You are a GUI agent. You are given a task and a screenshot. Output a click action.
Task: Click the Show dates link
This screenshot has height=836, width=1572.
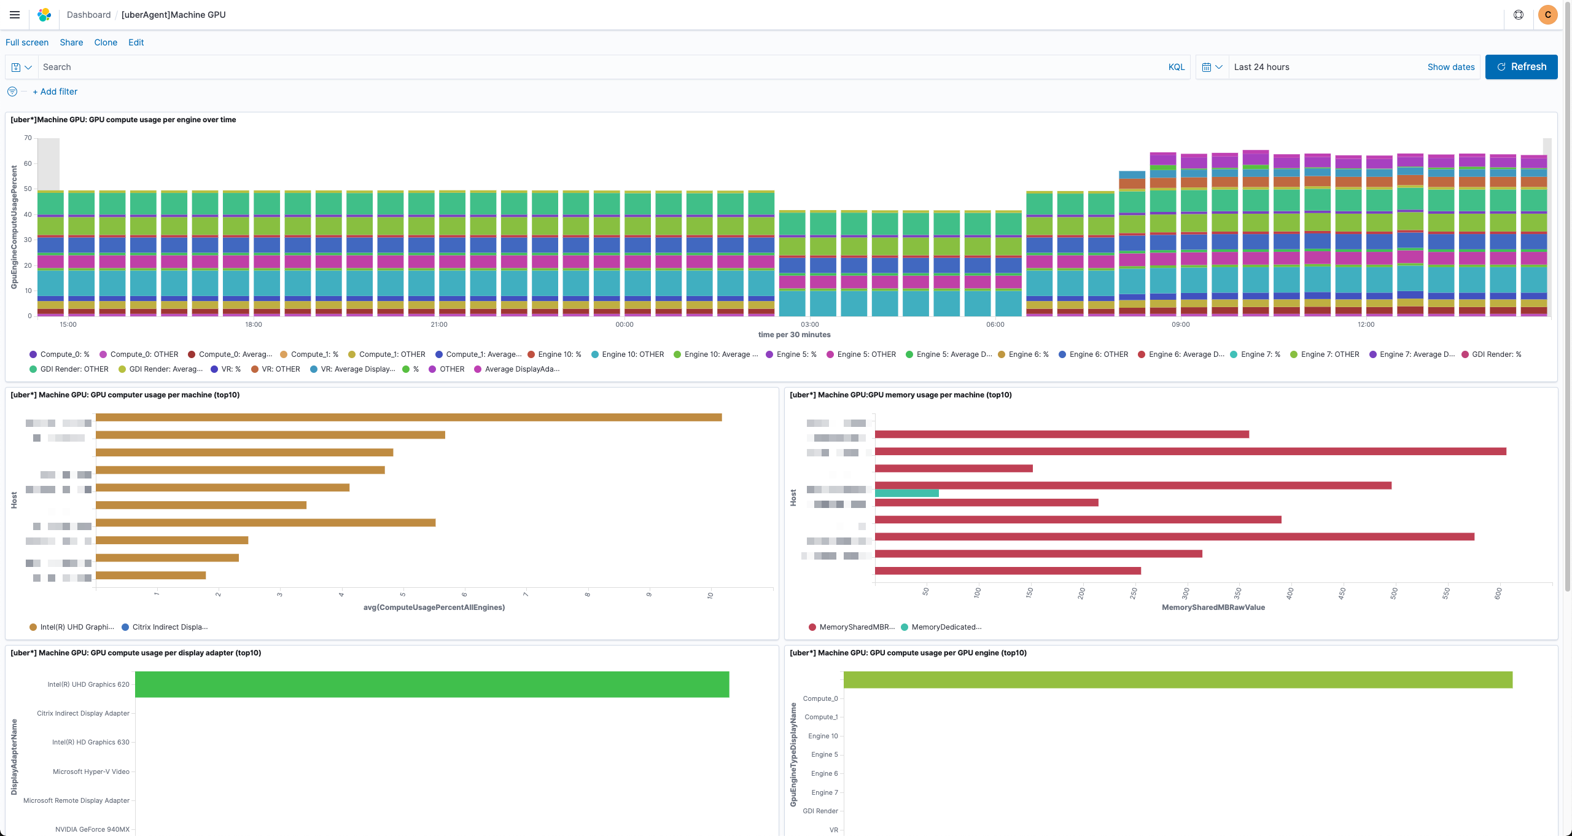(1450, 67)
